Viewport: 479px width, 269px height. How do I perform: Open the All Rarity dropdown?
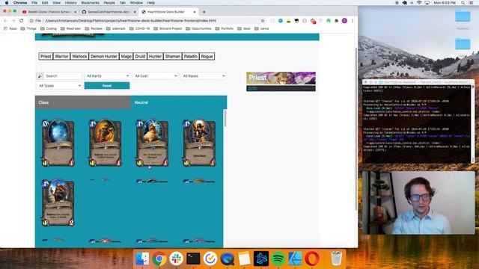107,76
